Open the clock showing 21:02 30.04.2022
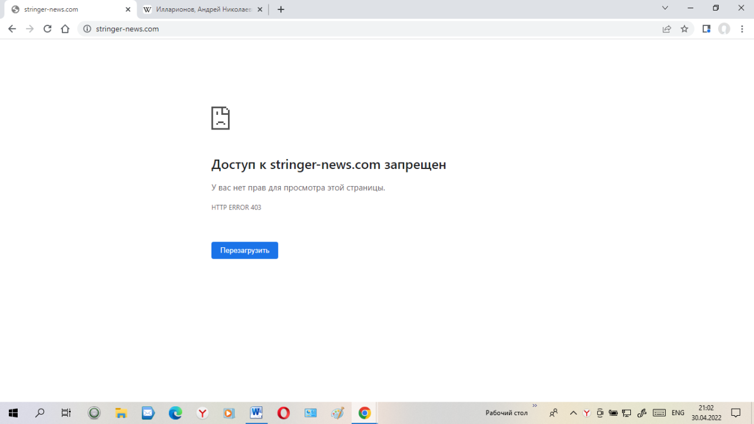The width and height of the screenshot is (754, 424). (x=706, y=413)
